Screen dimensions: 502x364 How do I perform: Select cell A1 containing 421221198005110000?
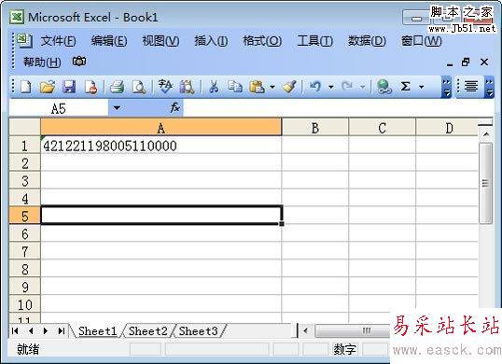point(161,146)
